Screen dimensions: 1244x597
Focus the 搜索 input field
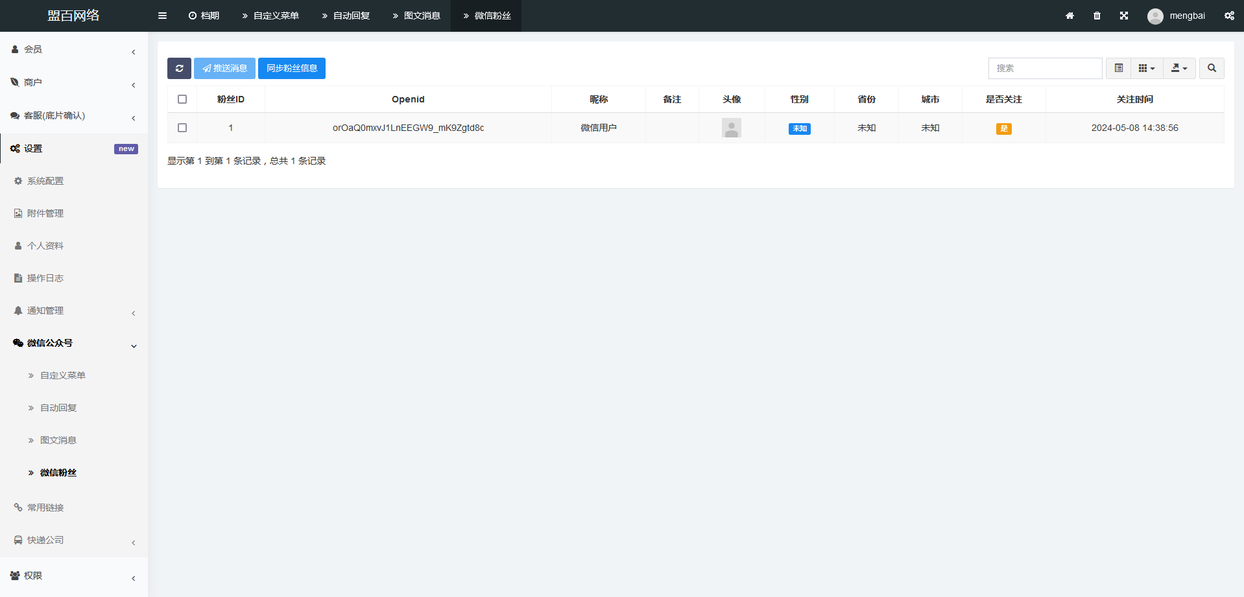1044,68
